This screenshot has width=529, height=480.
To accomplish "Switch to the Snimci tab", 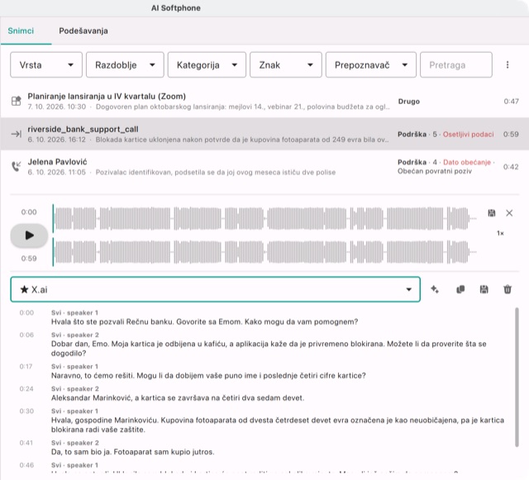I will tap(21, 31).
